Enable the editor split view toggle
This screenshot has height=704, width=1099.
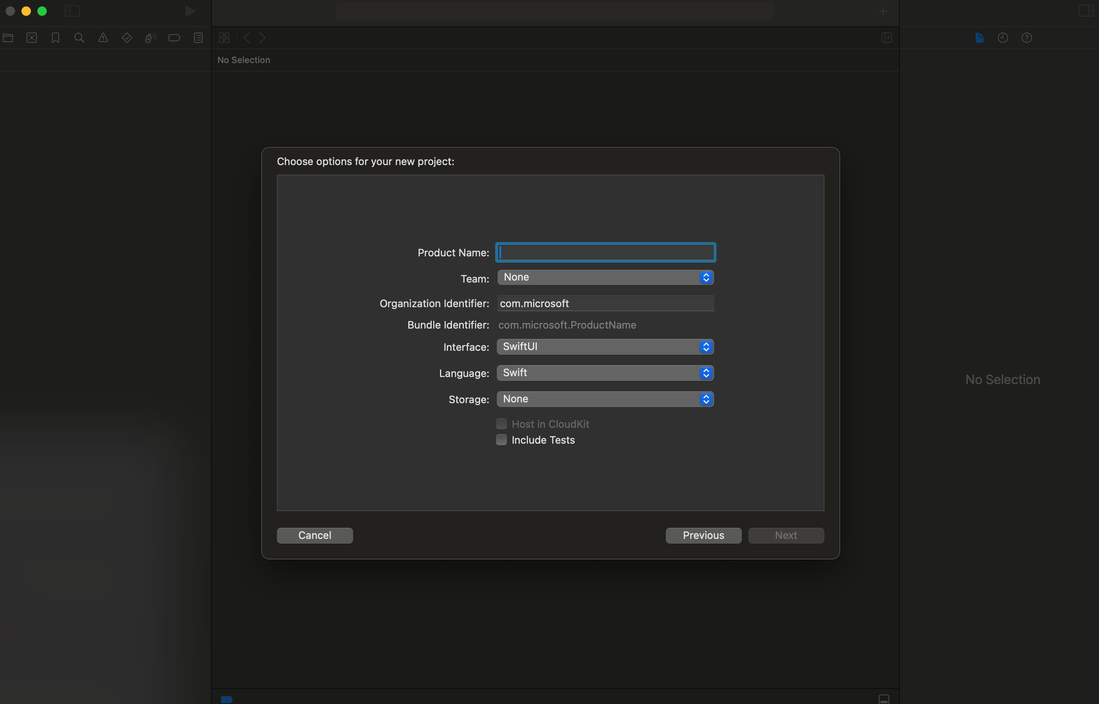pyautogui.click(x=887, y=37)
